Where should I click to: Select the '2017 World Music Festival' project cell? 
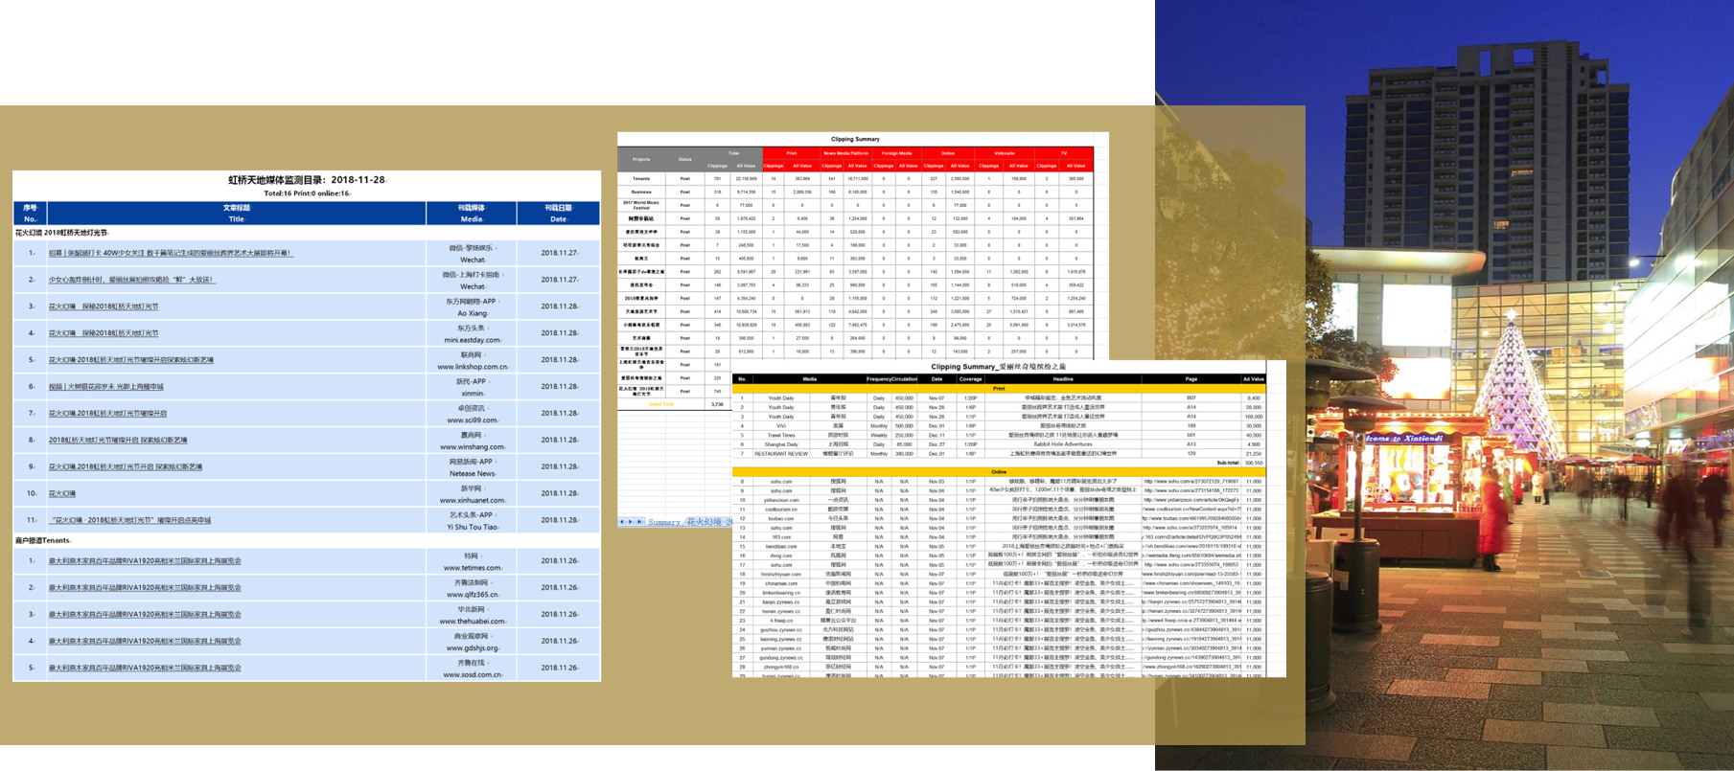click(x=641, y=205)
